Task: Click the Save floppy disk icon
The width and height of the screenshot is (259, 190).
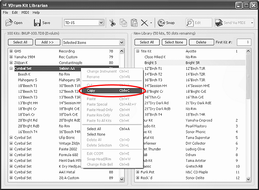Action: 37,23
